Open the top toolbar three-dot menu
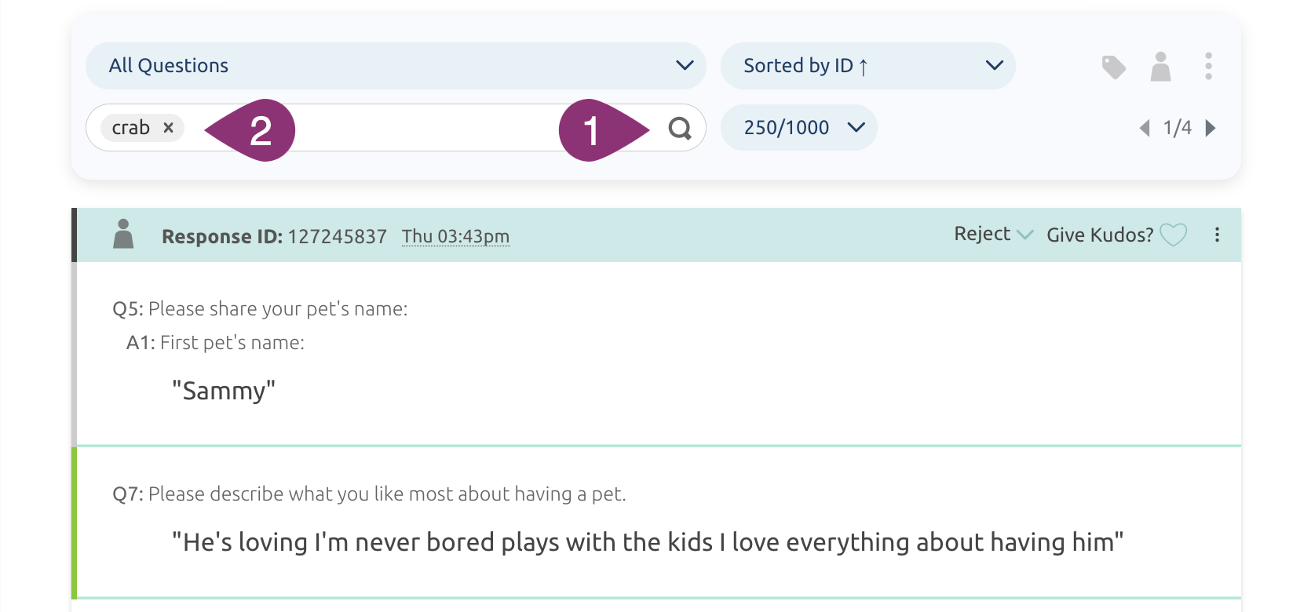 (x=1208, y=67)
